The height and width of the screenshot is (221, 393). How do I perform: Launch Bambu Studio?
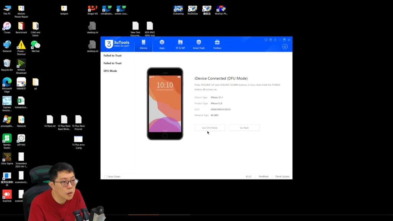[x=7, y=141]
